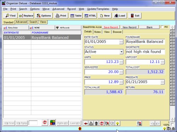Open the Replace tool in the toolbar

[x=26, y=16]
